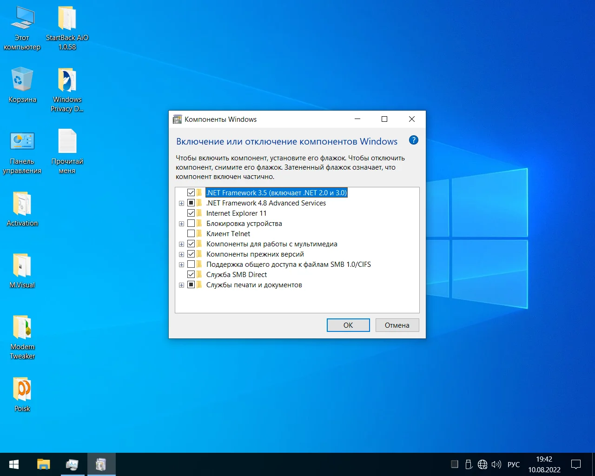Screen dimensions: 595x476
Task: Open the notification center icon
Action: 576,464
